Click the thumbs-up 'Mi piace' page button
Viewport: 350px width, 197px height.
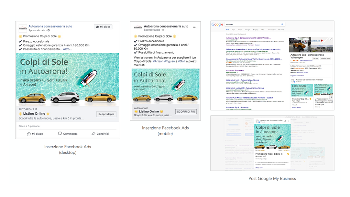103,27
